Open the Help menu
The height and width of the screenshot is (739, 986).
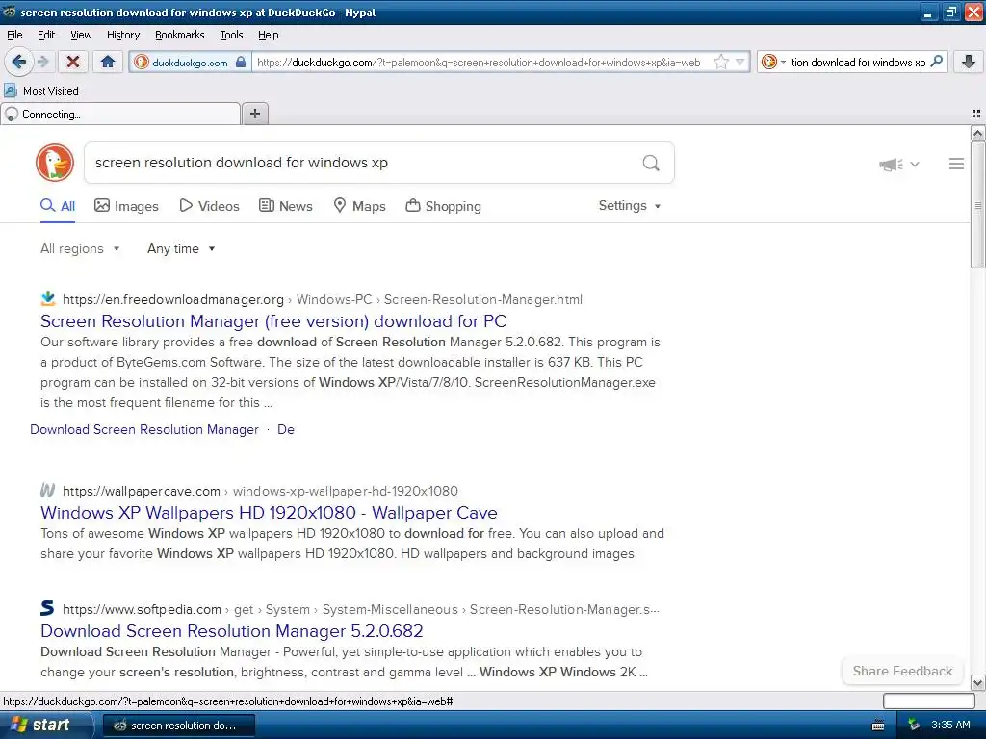coord(268,35)
